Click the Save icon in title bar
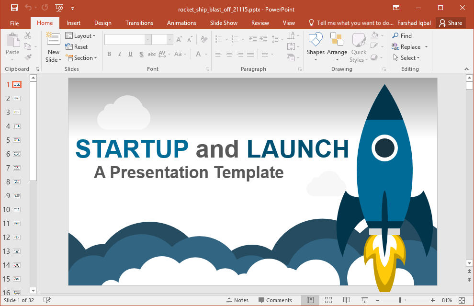Viewport: 474px width, 306px height. (x=14, y=8)
